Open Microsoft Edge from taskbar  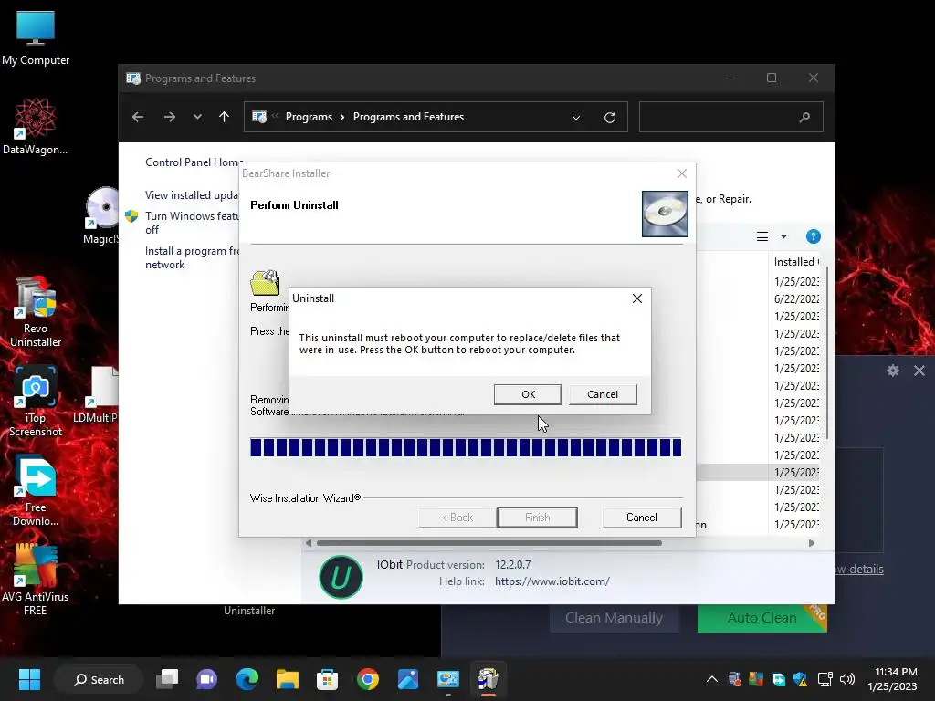[247, 679]
